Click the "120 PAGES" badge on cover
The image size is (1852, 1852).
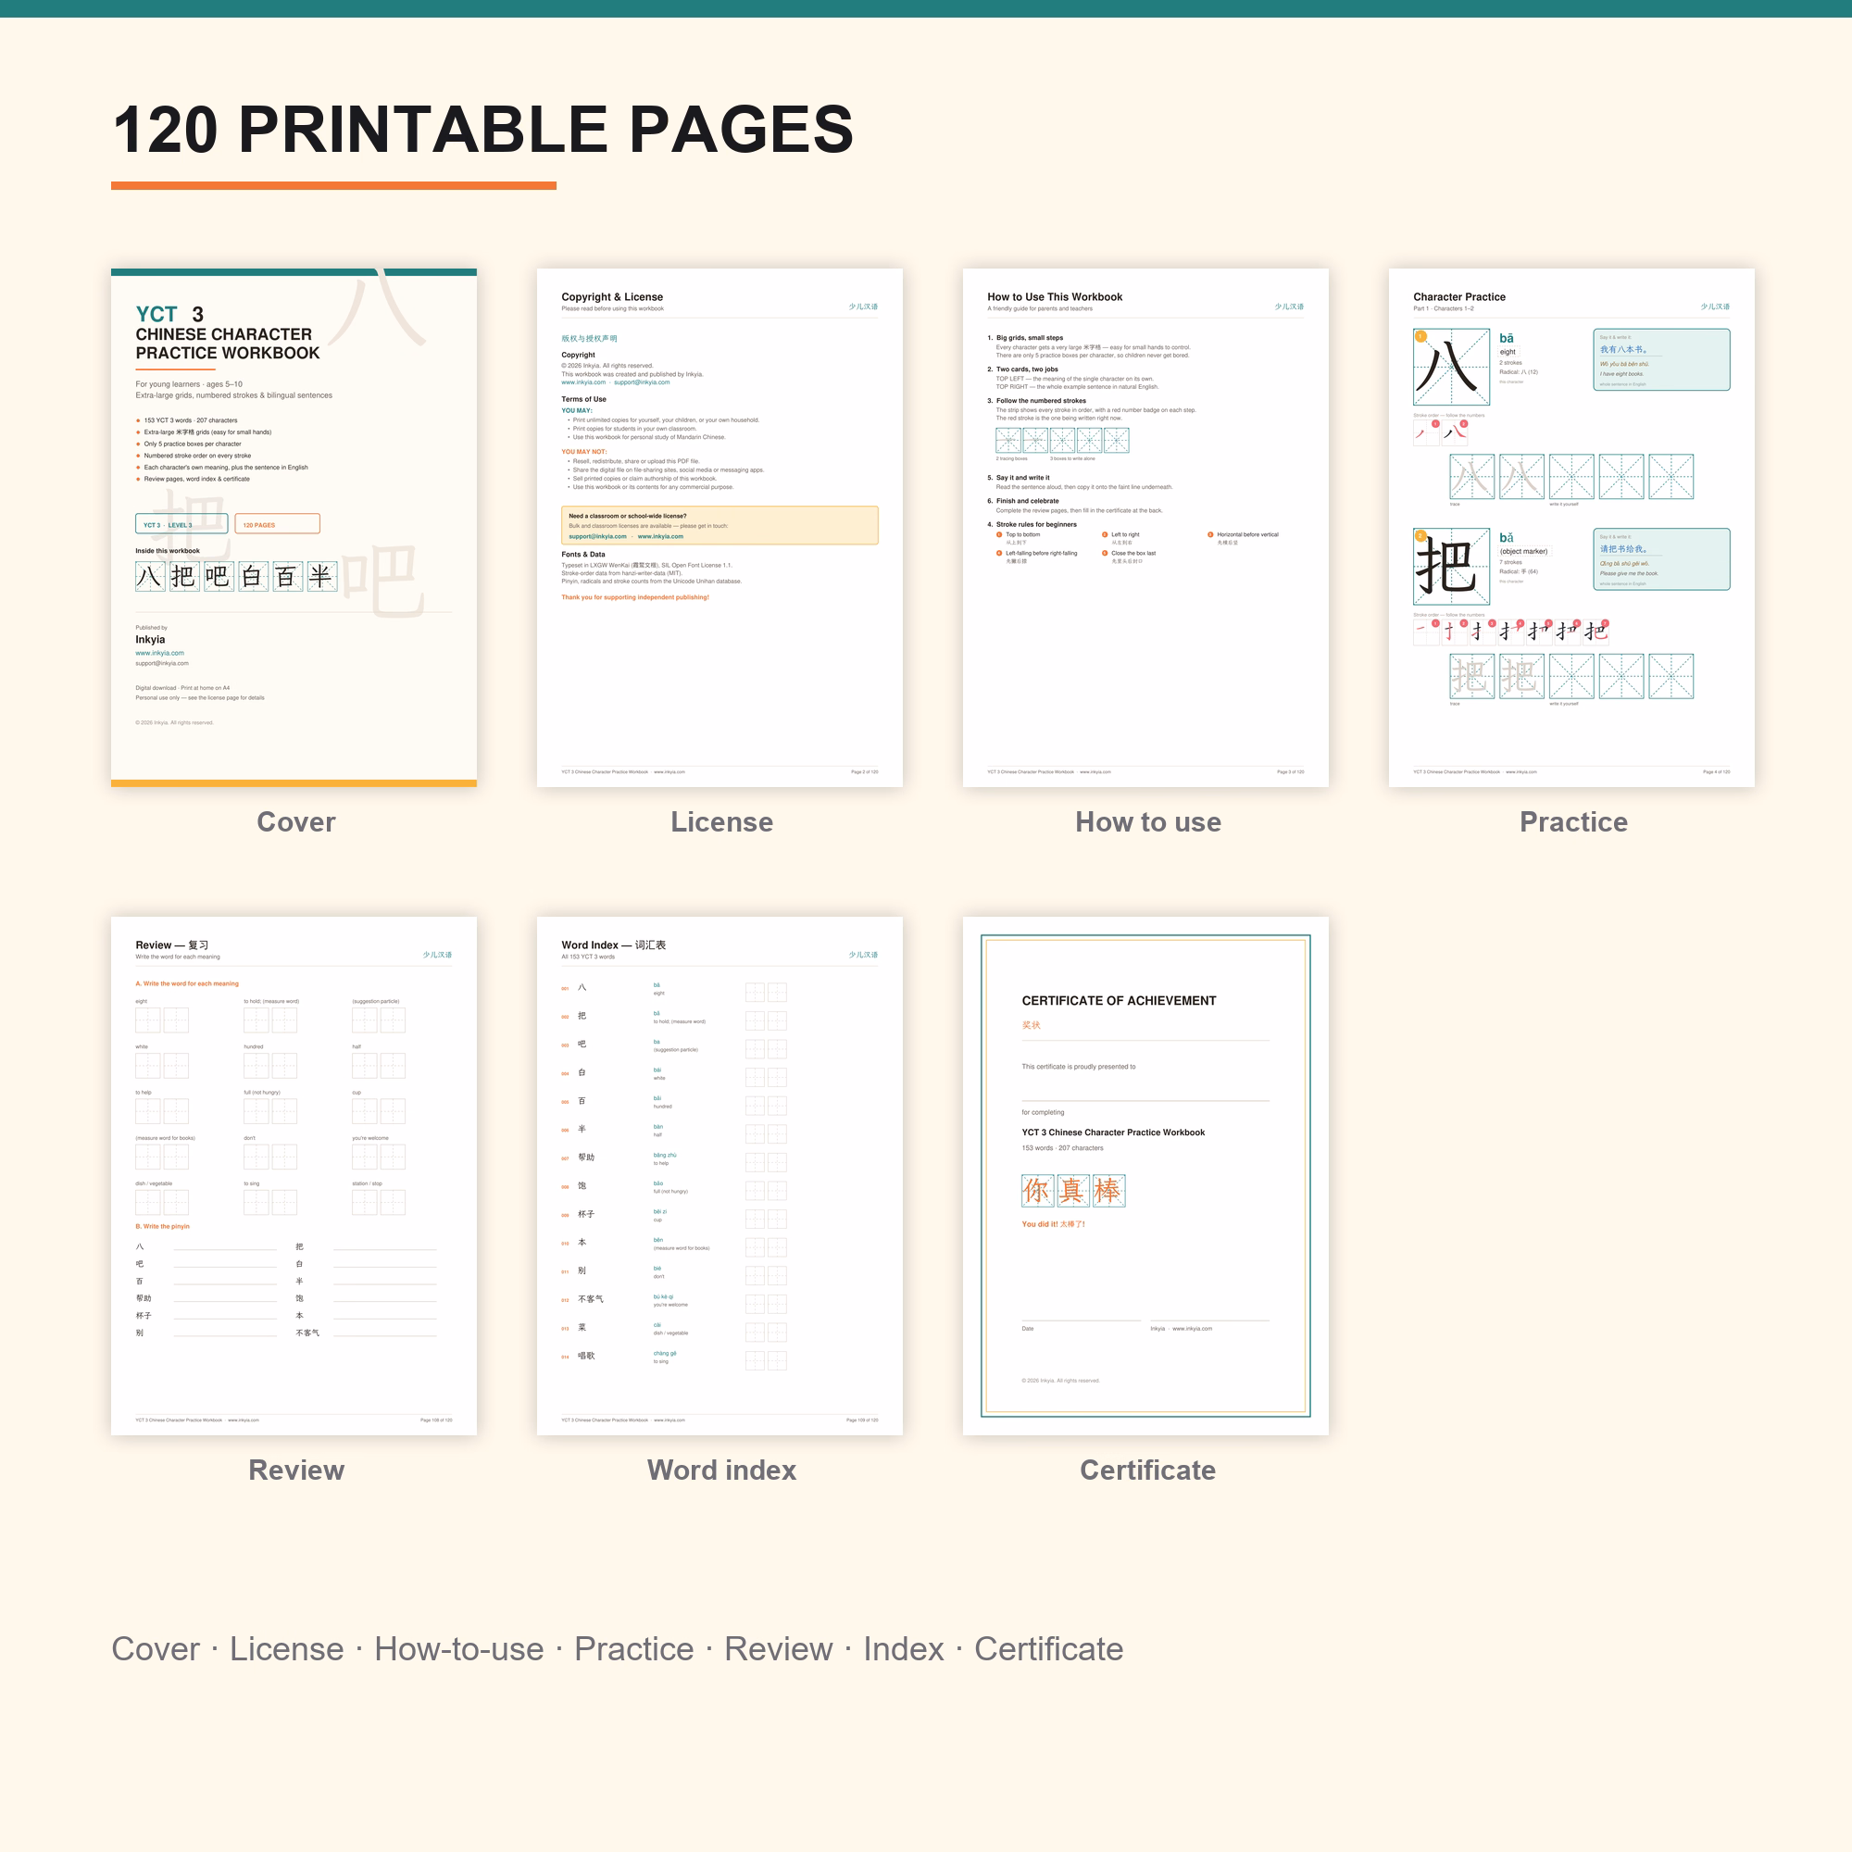coord(277,523)
